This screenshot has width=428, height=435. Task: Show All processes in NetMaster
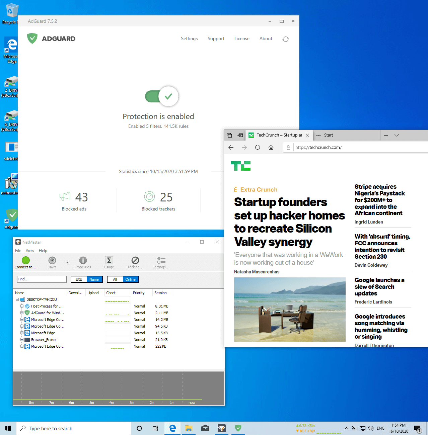pyautogui.click(x=115, y=279)
